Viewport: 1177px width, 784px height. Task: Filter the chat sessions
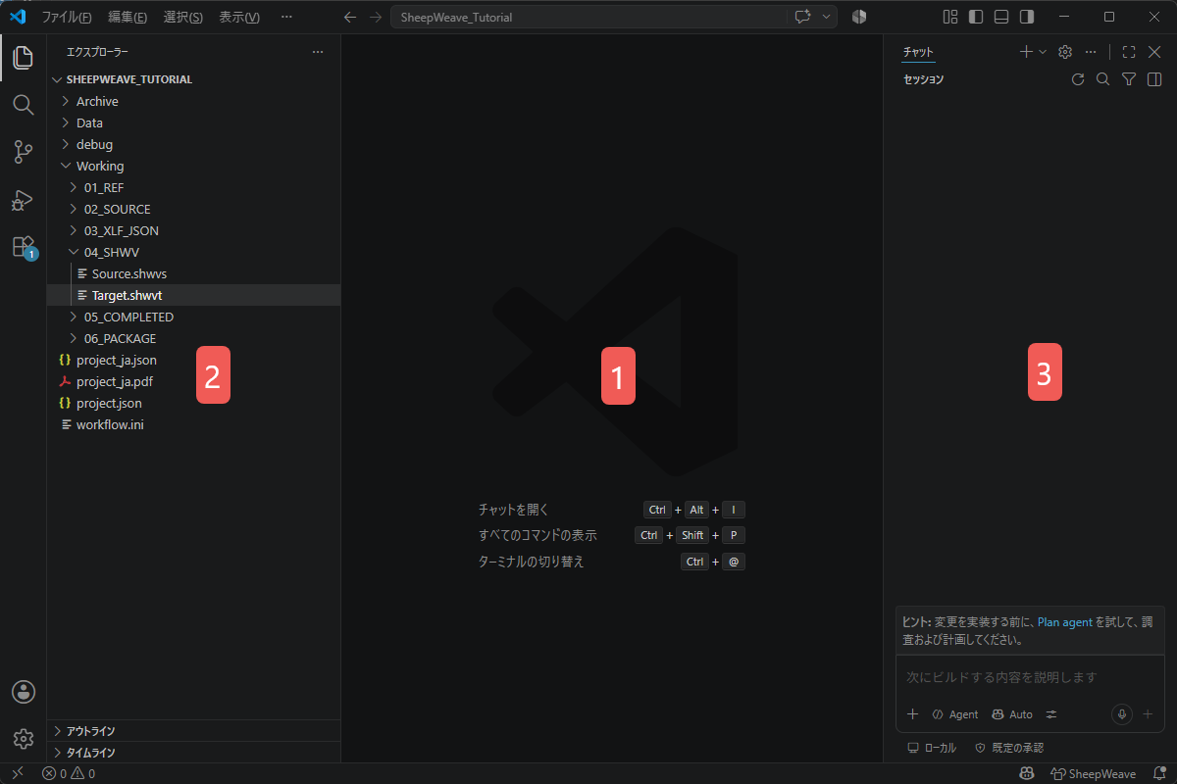pos(1129,79)
